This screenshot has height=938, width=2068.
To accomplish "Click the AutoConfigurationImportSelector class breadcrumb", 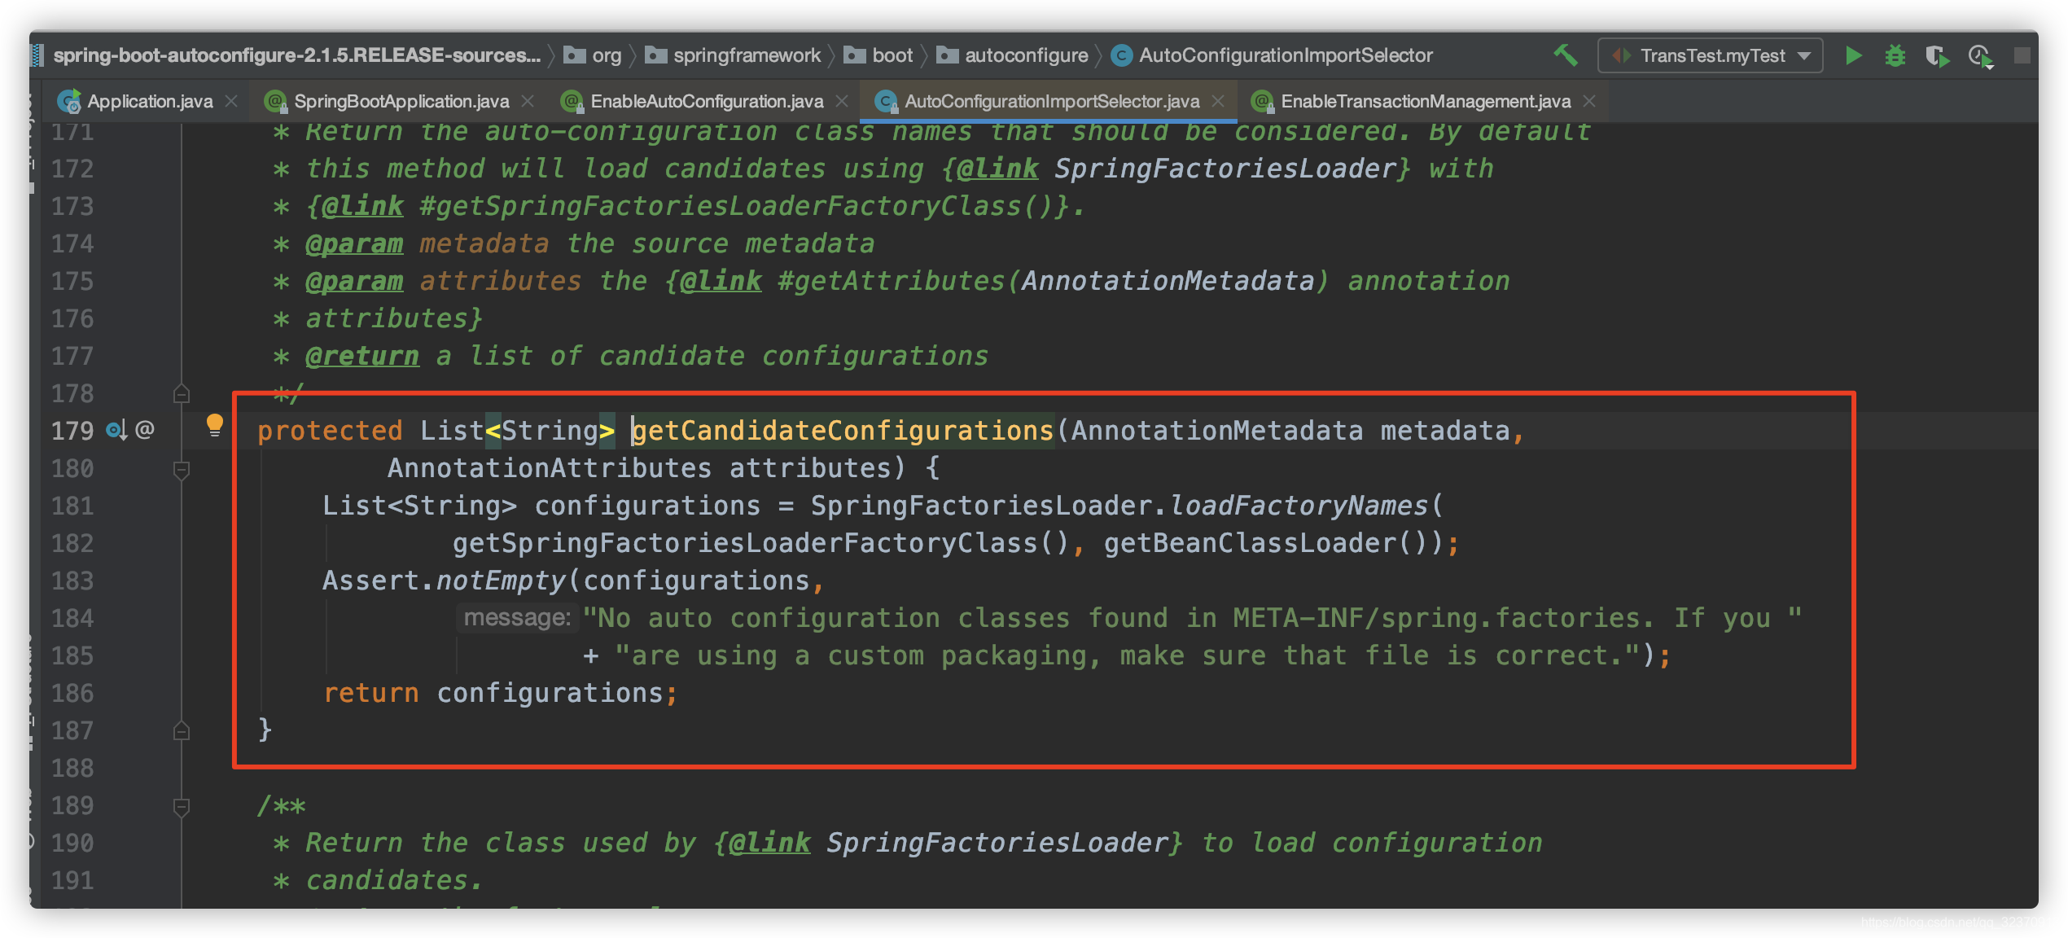I will coord(1285,55).
